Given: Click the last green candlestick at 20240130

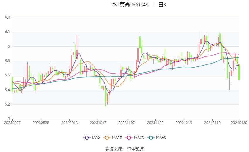Looking at the screenshot, I should (x=239, y=72).
